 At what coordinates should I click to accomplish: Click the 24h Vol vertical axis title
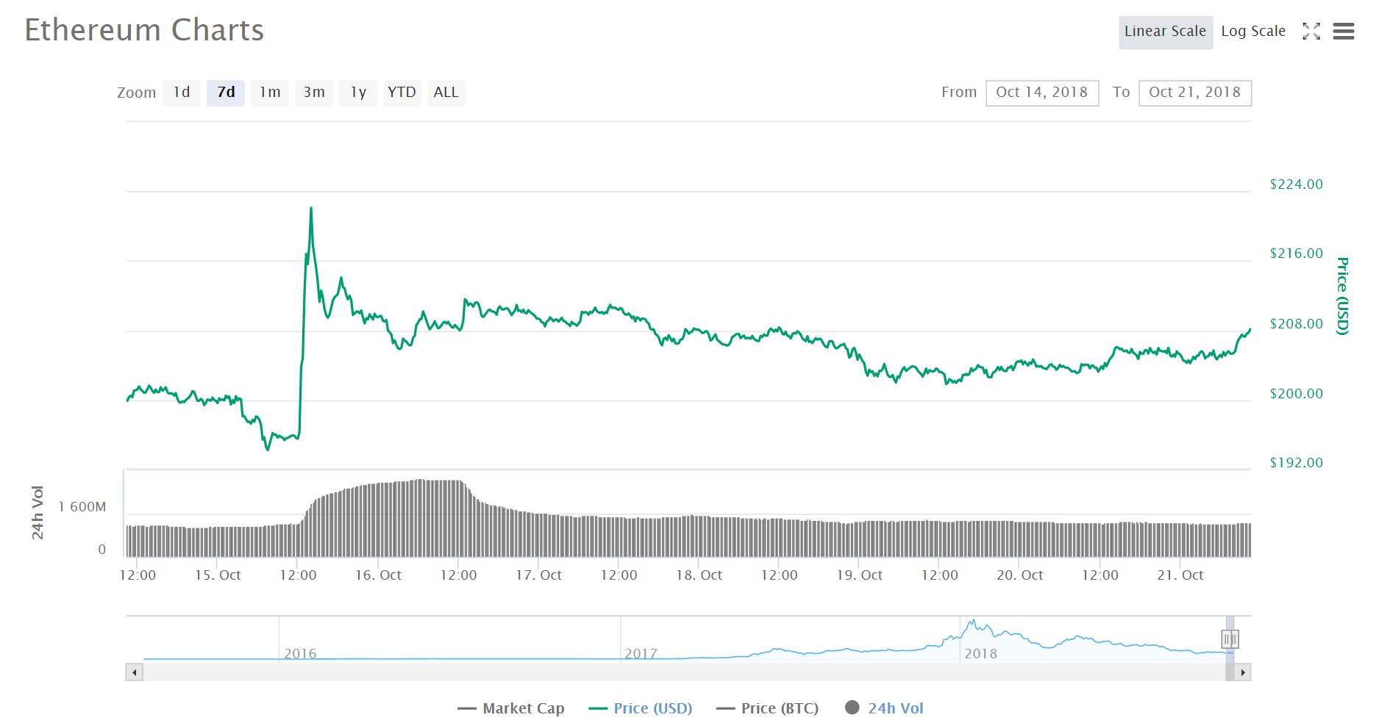click(x=38, y=513)
